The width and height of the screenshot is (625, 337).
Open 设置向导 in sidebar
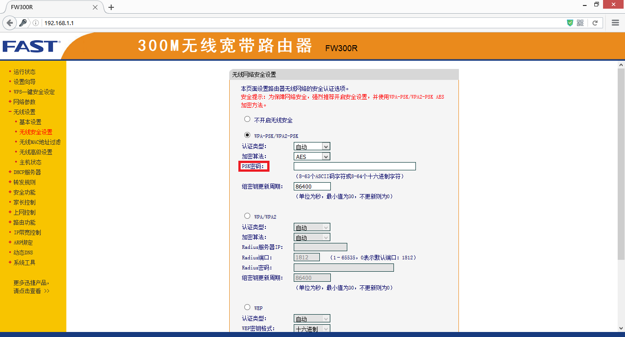24,82
